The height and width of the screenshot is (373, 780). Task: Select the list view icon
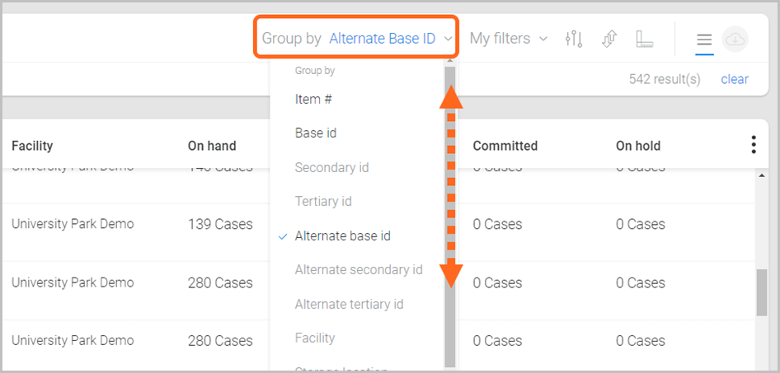click(x=704, y=40)
